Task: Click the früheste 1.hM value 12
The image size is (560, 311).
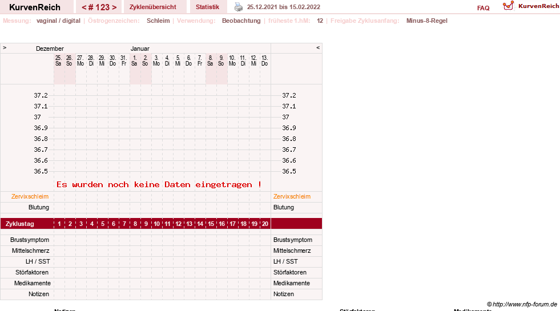Action: [x=320, y=21]
